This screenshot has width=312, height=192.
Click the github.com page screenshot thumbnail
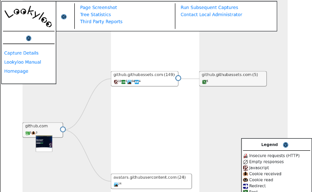(44, 144)
